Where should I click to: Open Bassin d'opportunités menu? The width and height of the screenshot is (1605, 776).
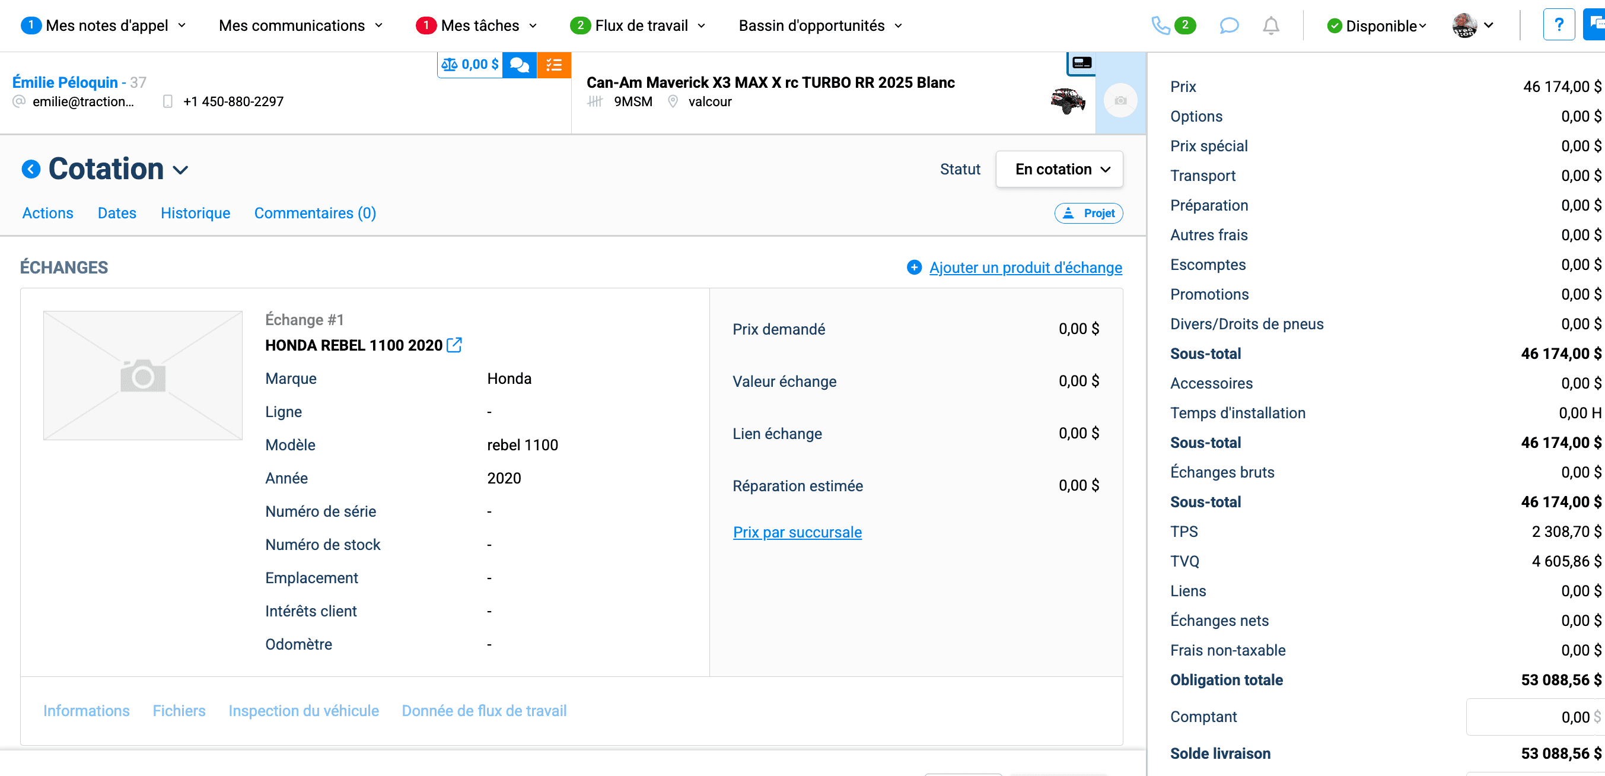820,26
